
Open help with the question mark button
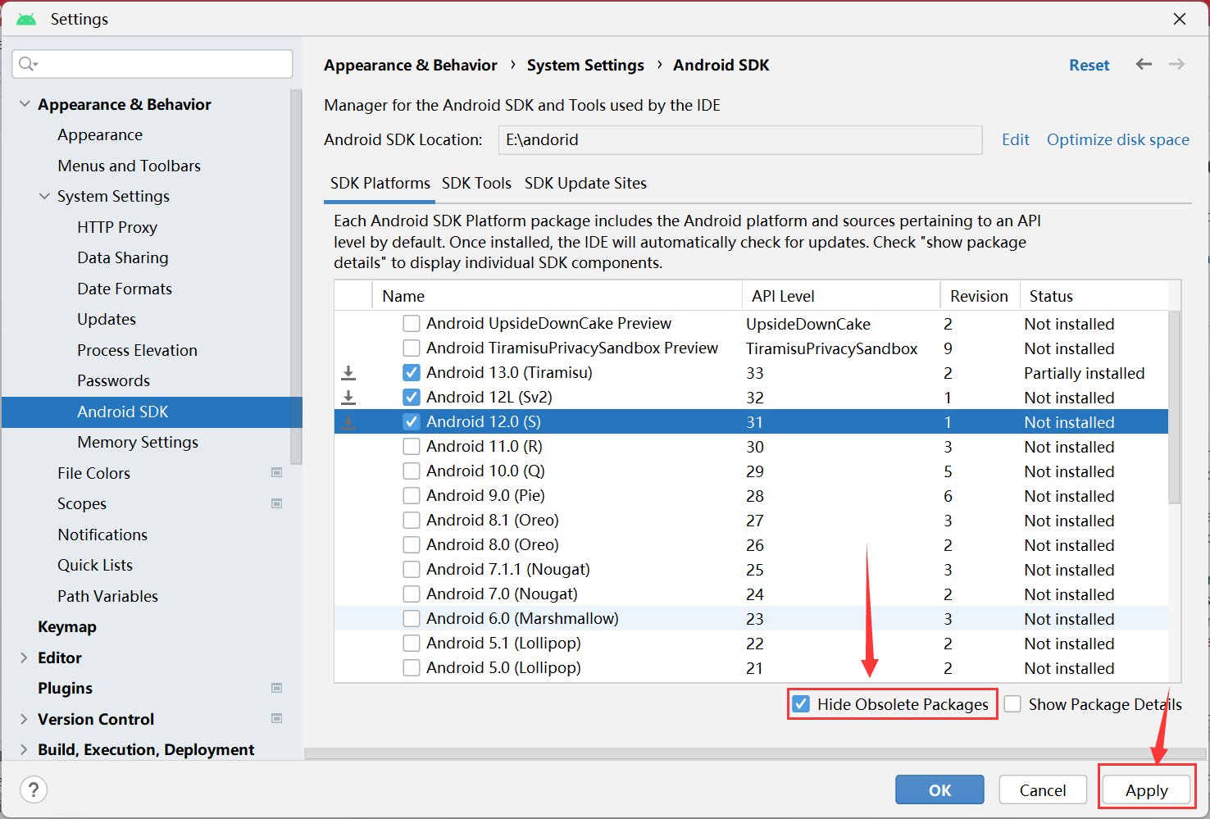click(34, 790)
